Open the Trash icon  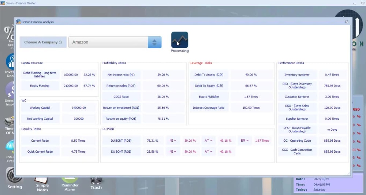click(x=96, y=184)
